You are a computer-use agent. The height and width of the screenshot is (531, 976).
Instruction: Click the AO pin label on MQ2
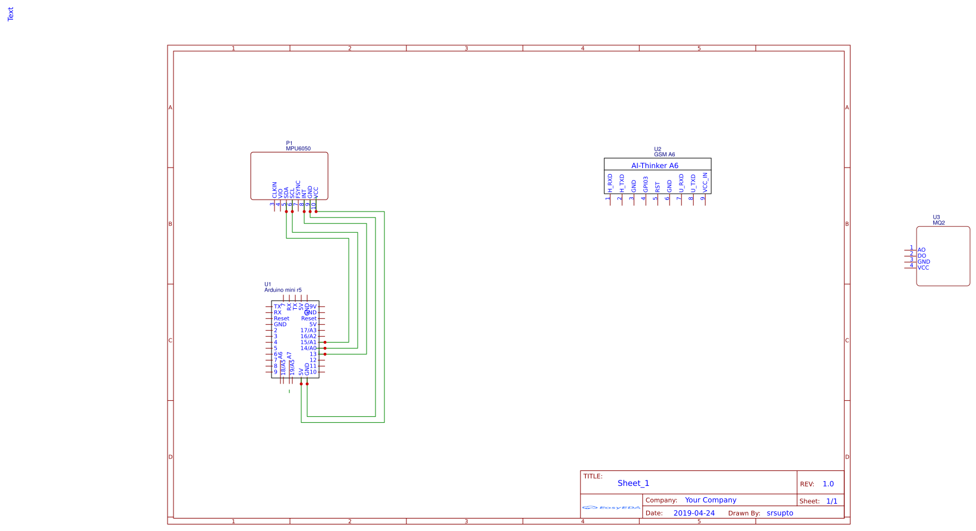pyautogui.click(x=921, y=250)
